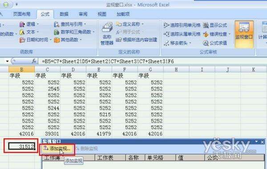
Task: Click the 定义名称 icon
Action: click(x=119, y=24)
